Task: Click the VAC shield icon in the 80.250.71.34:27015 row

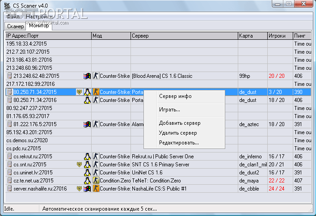Action: pos(79,92)
